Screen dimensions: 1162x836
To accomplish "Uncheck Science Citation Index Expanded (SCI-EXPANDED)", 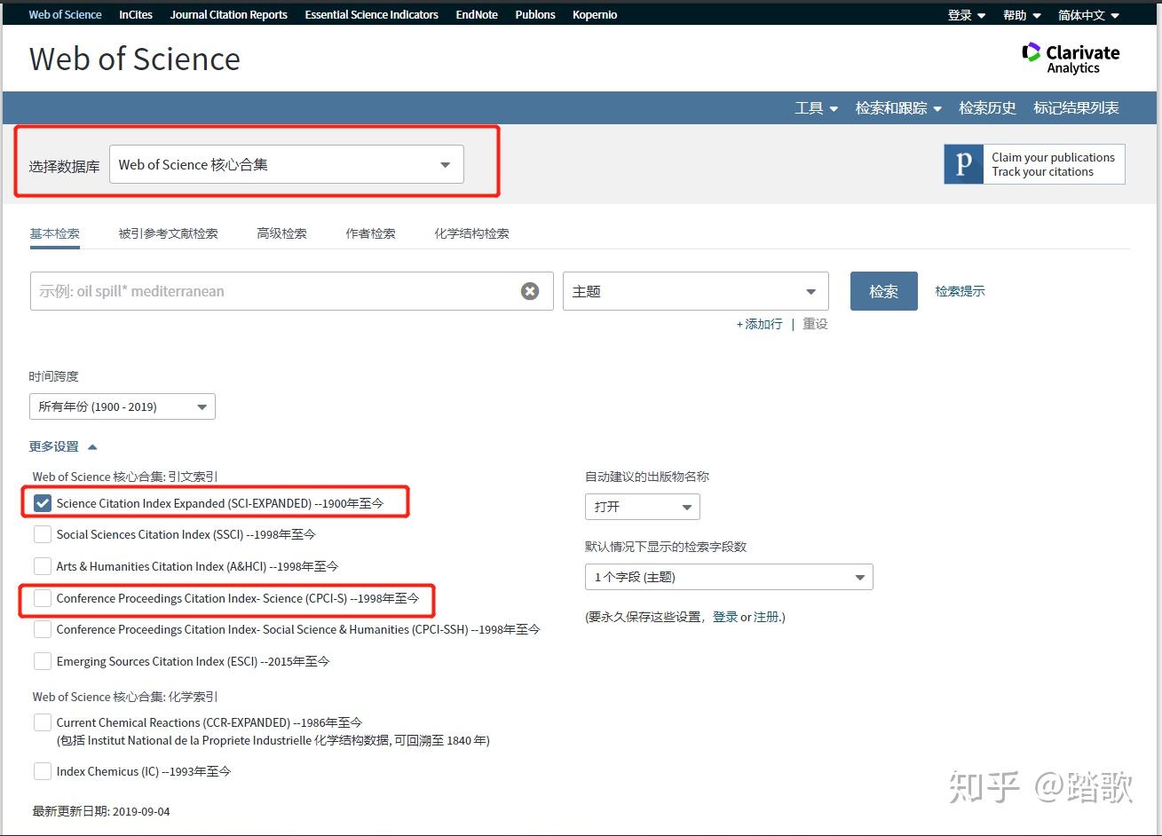I will pyautogui.click(x=42, y=503).
